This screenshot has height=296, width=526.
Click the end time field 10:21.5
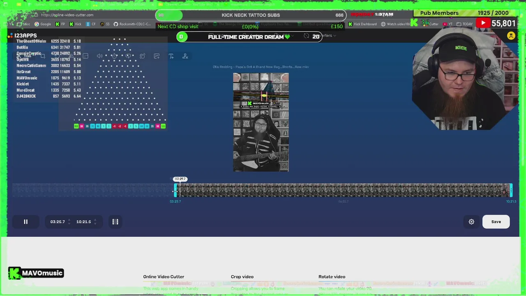coord(83,222)
